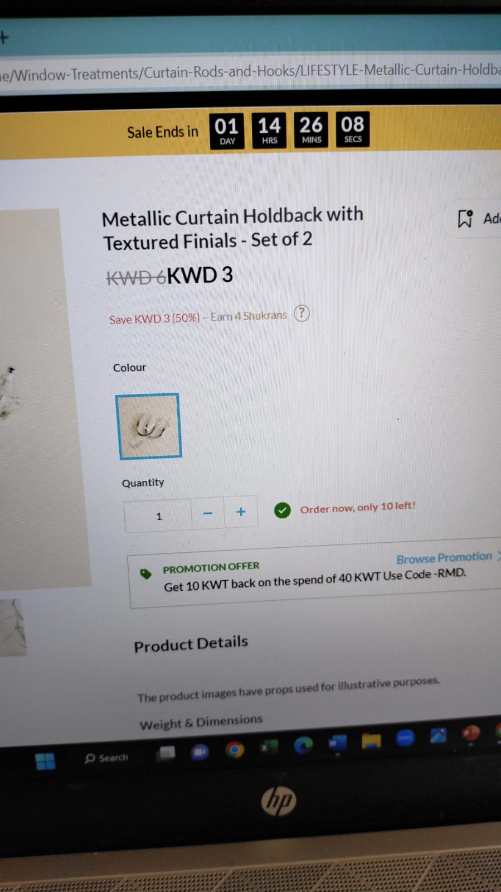Viewport: 501px width, 892px height.
Task: Open PowerPoint from the taskbar
Action: 471,733
